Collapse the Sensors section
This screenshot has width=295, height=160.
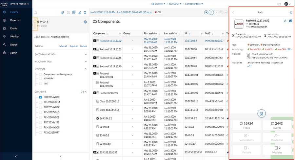click(86, 92)
